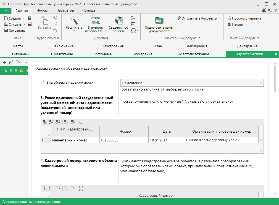Viewport: 279px width, 205px height.
Task: Add new section with plus icon in sidebar
Action: point(5,62)
